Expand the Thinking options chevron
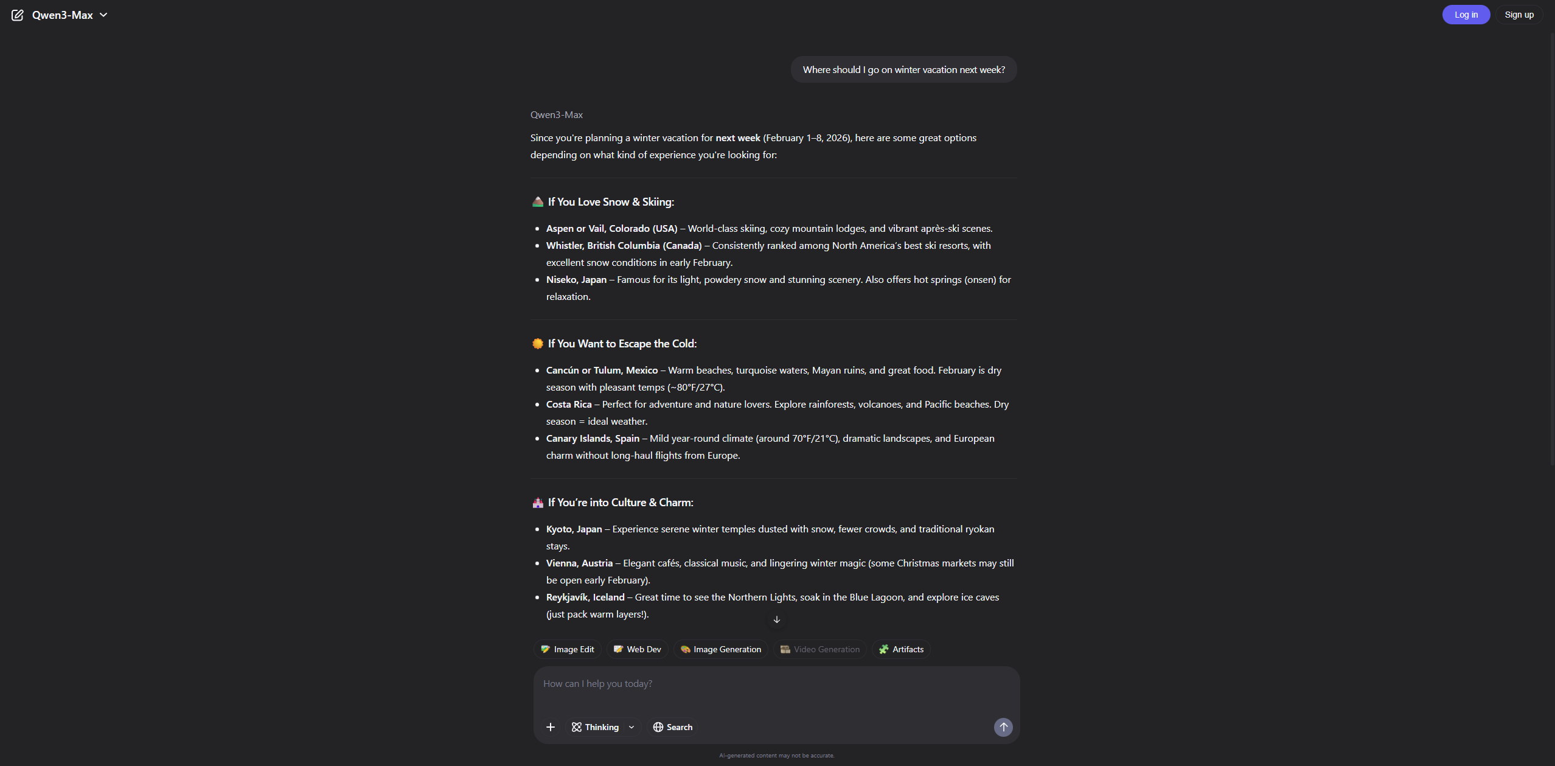This screenshot has width=1555, height=766. [x=631, y=727]
